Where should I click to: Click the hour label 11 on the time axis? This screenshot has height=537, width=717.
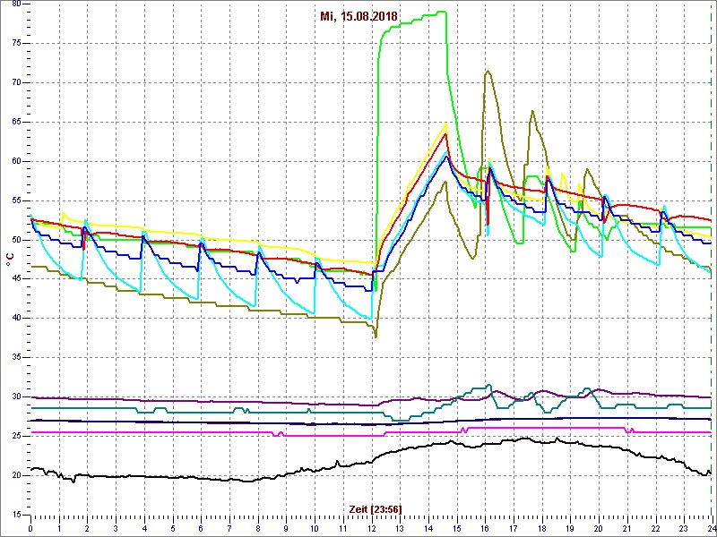point(343,529)
